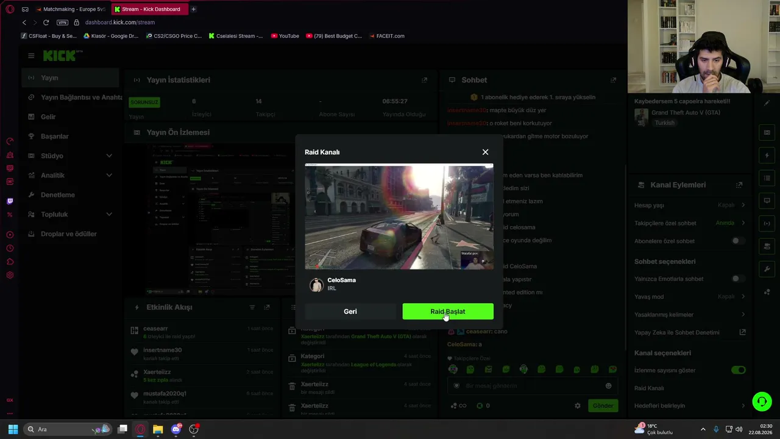Toggle Abonelere özel sohbet switch
Viewport: 780px width, 439px height.
(738, 241)
